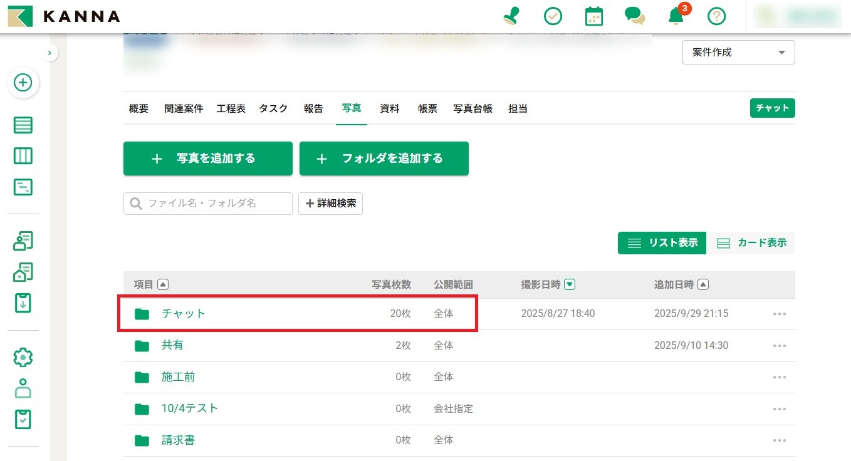Open the chat bubbles icon in header
The height and width of the screenshot is (461, 851).
pyautogui.click(x=634, y=16)
